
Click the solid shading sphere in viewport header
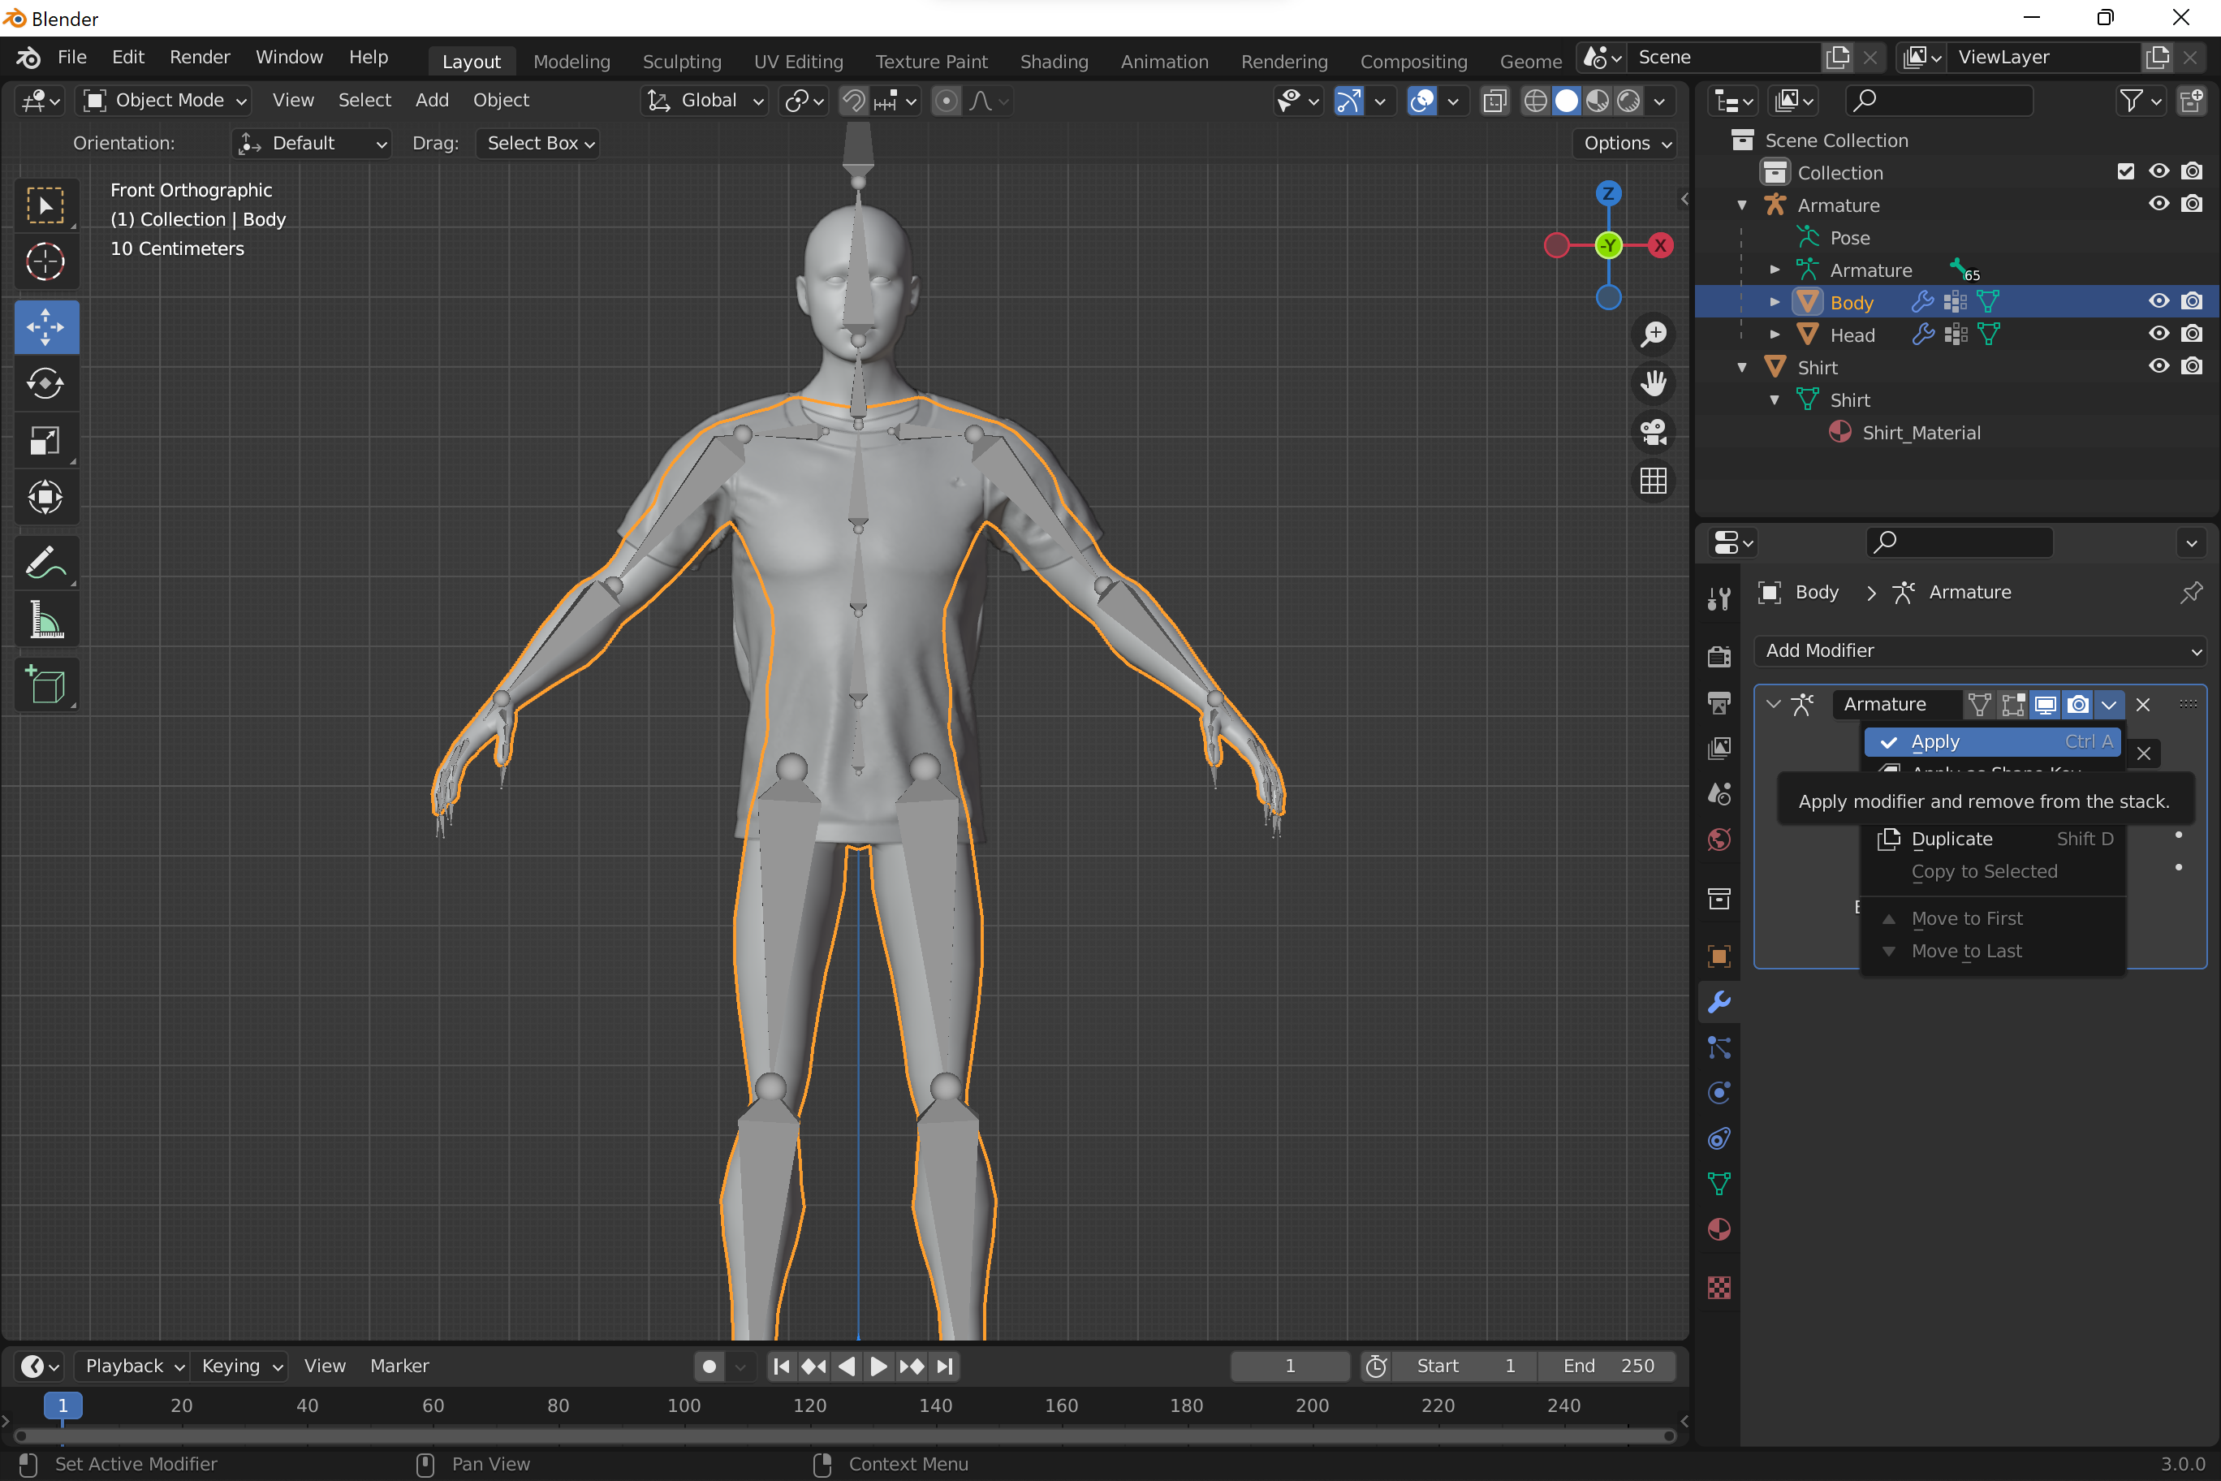1568,100
